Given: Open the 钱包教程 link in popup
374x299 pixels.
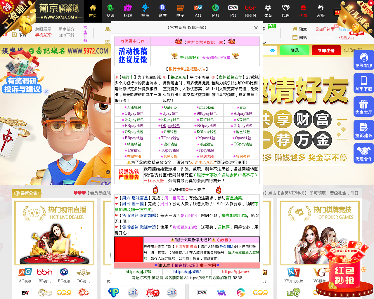Looking at the screenshot, I should click(242, 157).
